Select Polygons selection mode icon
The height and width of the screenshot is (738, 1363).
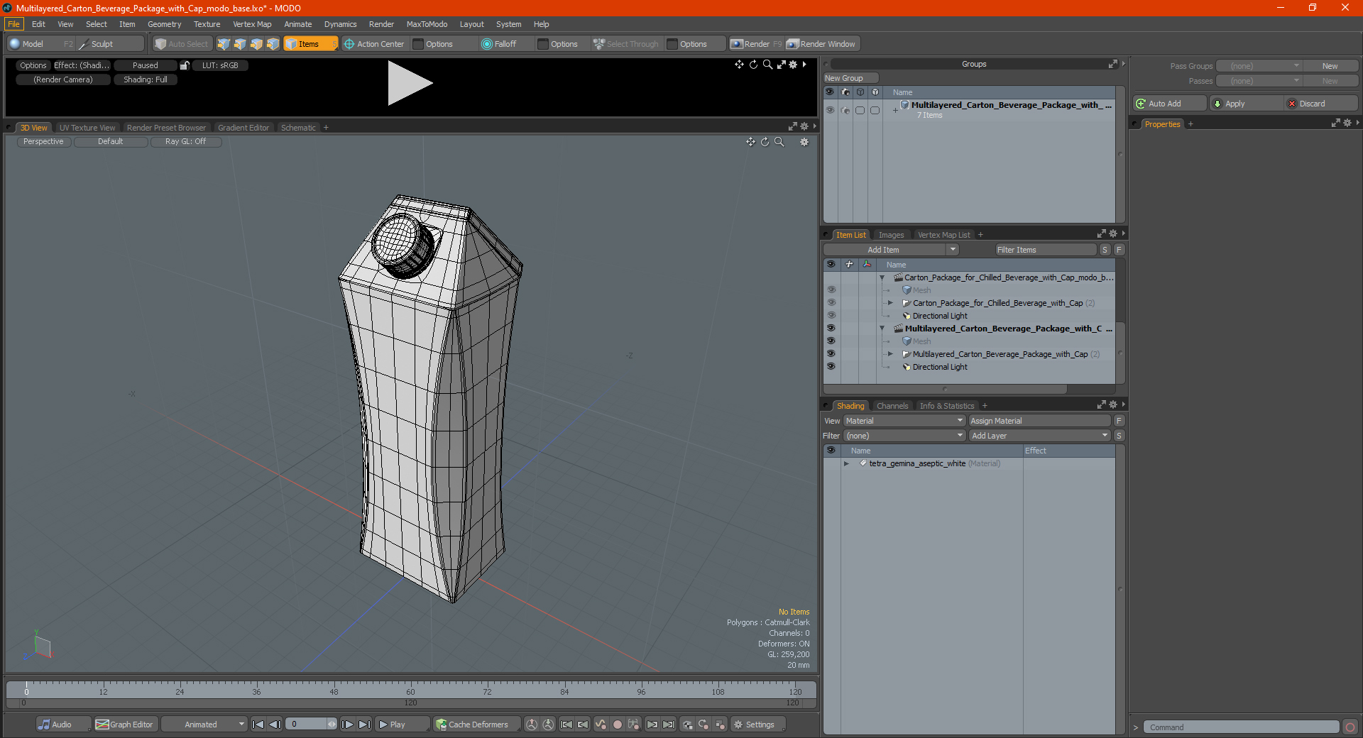(x=256, y=44)
